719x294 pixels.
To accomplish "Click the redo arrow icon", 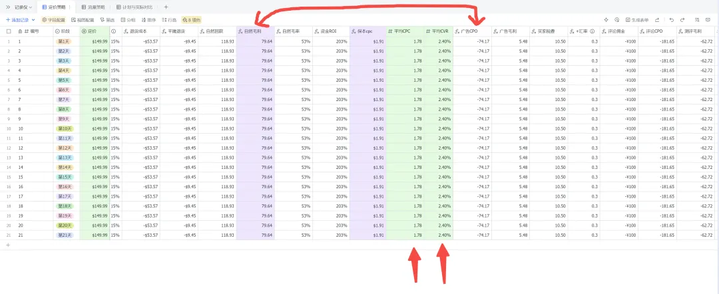I will (682, 20).
